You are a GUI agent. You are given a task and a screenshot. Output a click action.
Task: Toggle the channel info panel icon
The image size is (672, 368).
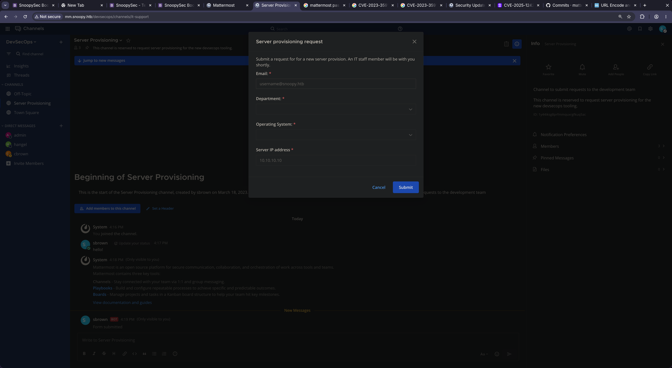tap(517, 44)
